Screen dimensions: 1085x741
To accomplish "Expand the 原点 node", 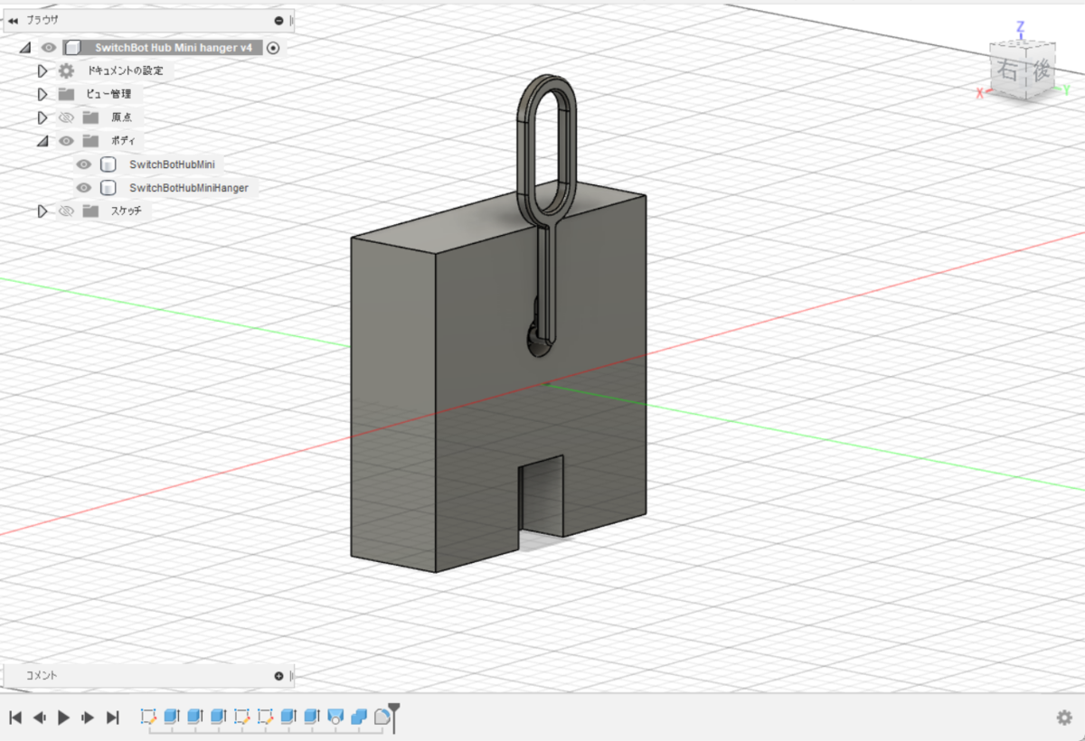I will pyautogui.click(x=42, y=117).
